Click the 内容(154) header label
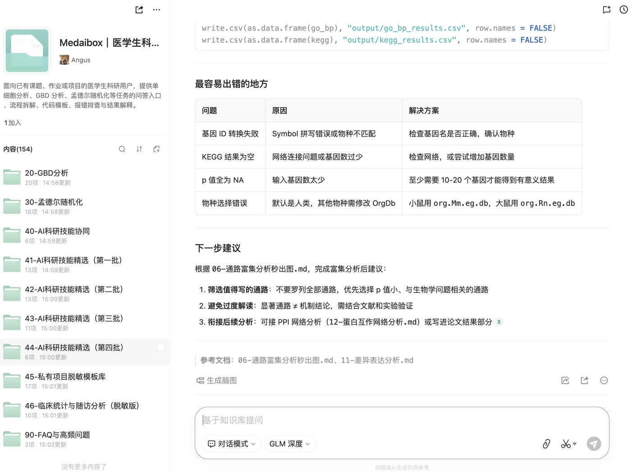The width and height of the screenshot is (631, 472). click(x=18, y=149)
